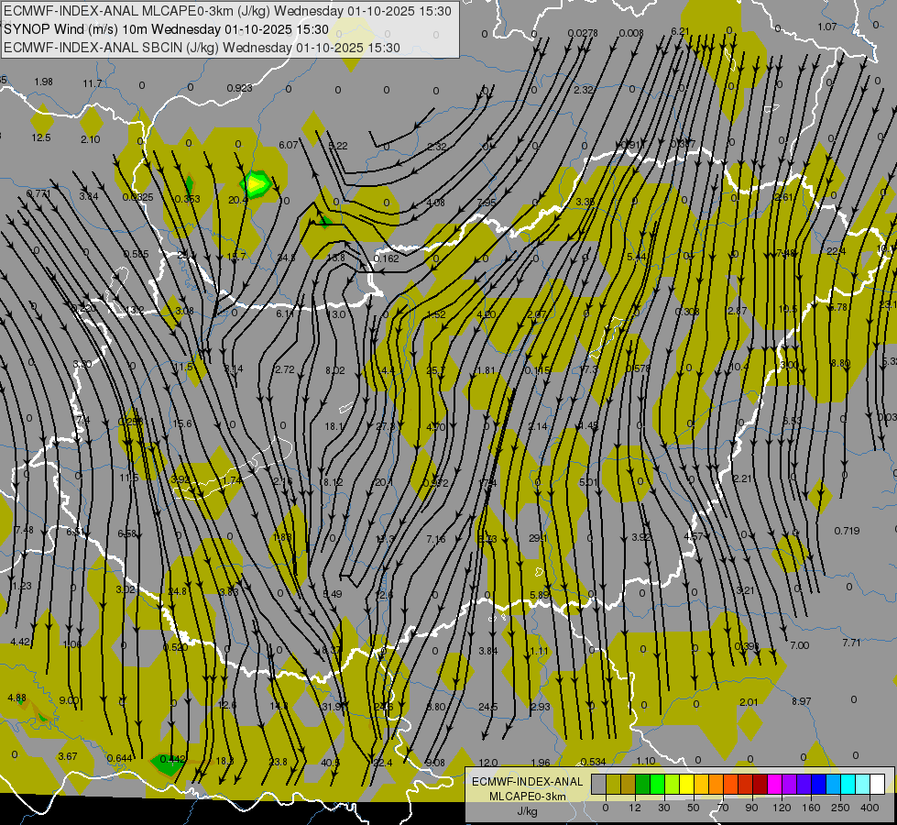Click the legend label MLCAPE0-3km
This screenshot has width=897, height=825.
click(x=528, y=797)
